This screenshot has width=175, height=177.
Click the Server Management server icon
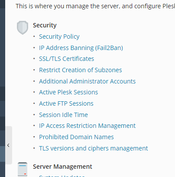click(x=23, y=169)
